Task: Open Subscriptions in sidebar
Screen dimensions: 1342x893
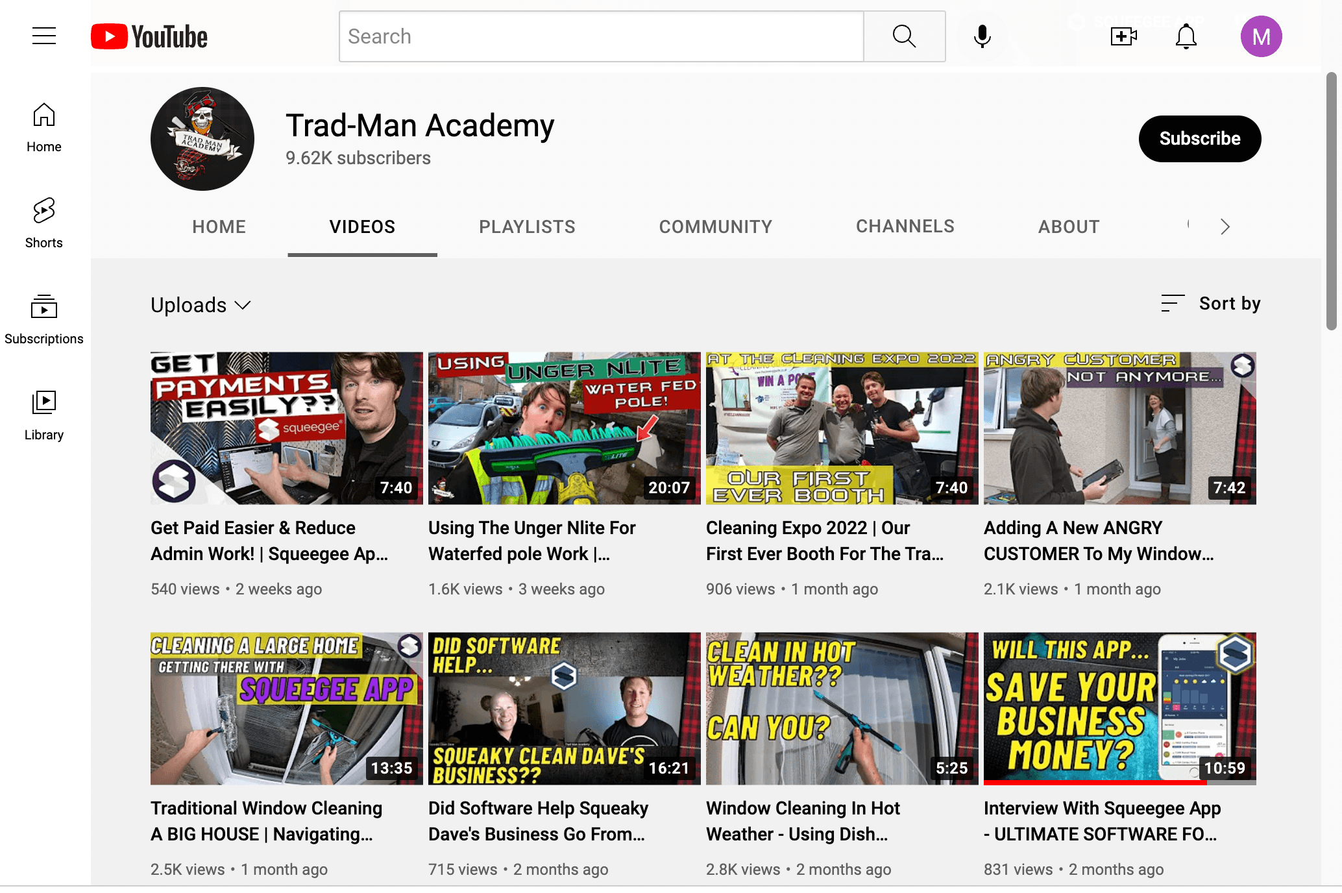Action: click(44, 320)
